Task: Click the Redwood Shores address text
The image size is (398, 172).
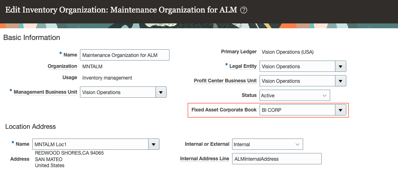Action: pyautogui.click(x=69, y=153)
